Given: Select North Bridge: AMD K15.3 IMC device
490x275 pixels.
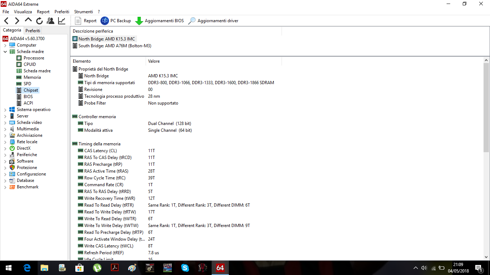Looking at the screenshot, I should point(104,39).
